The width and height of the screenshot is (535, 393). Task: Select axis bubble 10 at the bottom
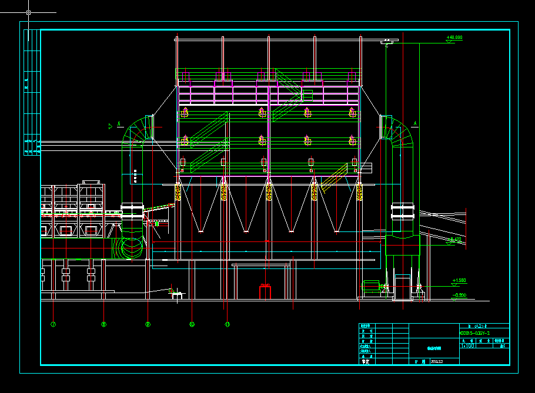[192, 324]
